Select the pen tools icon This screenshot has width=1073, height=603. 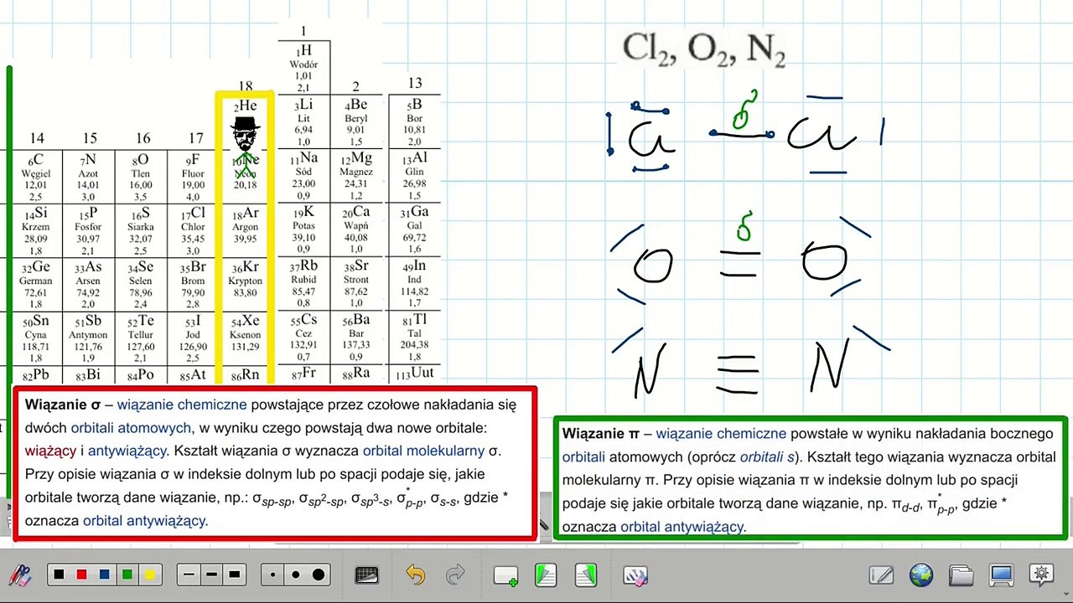pos(19,575)
